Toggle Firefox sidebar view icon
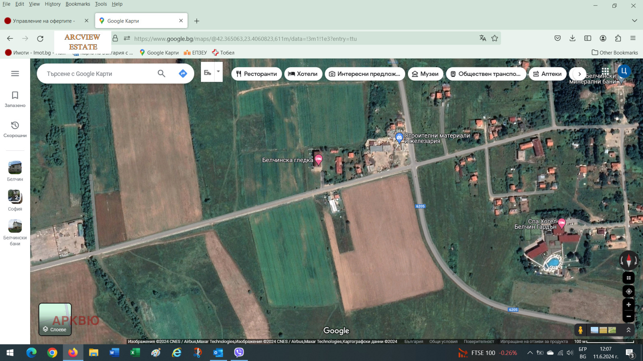Screen dimensions: 643x361 (x=588, y=39)
